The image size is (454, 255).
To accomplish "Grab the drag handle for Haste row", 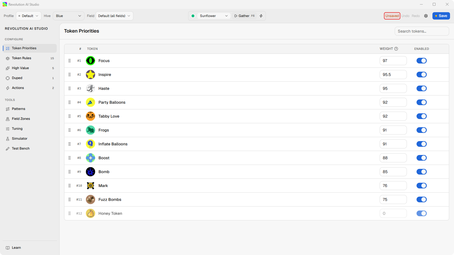I will (70, 88).
